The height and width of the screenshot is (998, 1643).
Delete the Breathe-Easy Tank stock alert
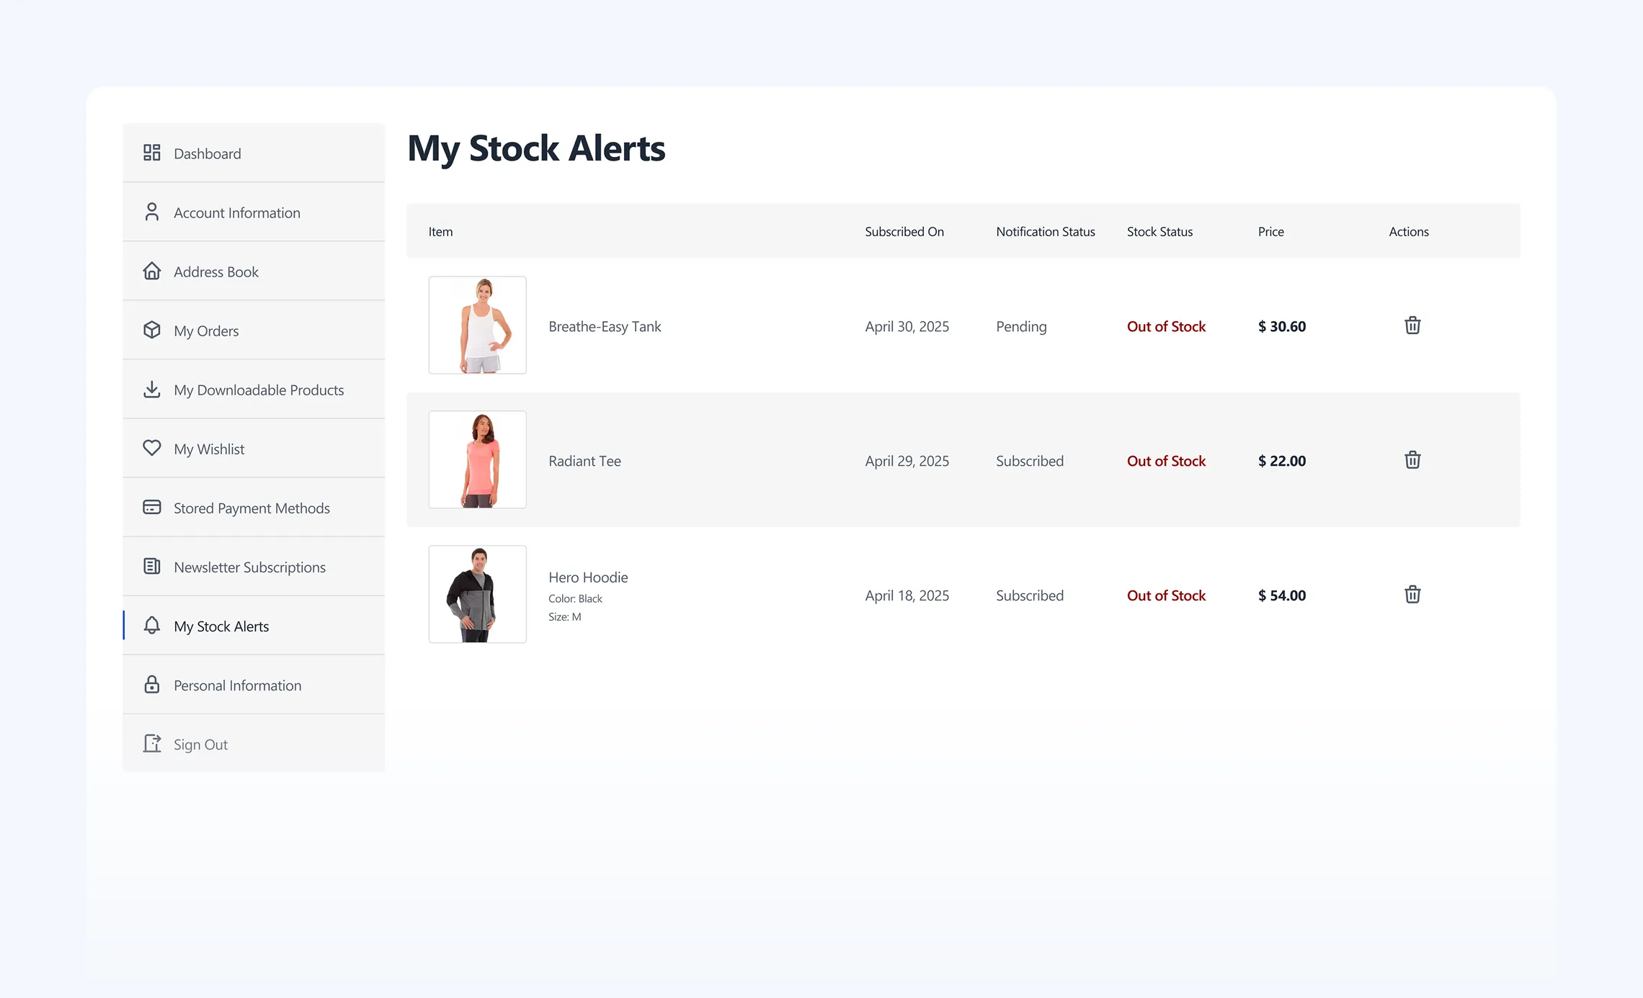click(1412, 325)
